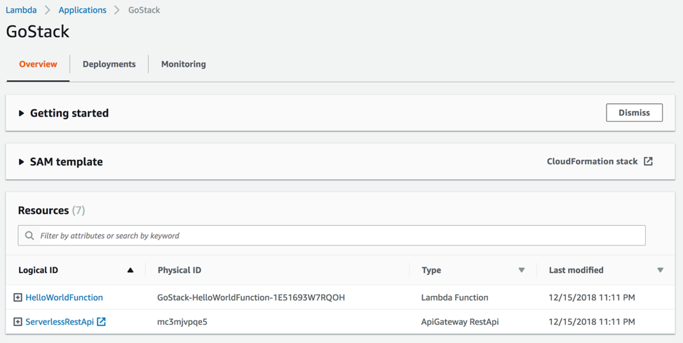Screen dimensions: 683x343
Task: Open the Type column sort dropdown
Action: click(x=521, y=270)
